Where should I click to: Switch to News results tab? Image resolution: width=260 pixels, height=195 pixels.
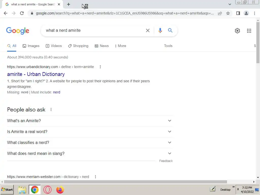pos(102,46)
